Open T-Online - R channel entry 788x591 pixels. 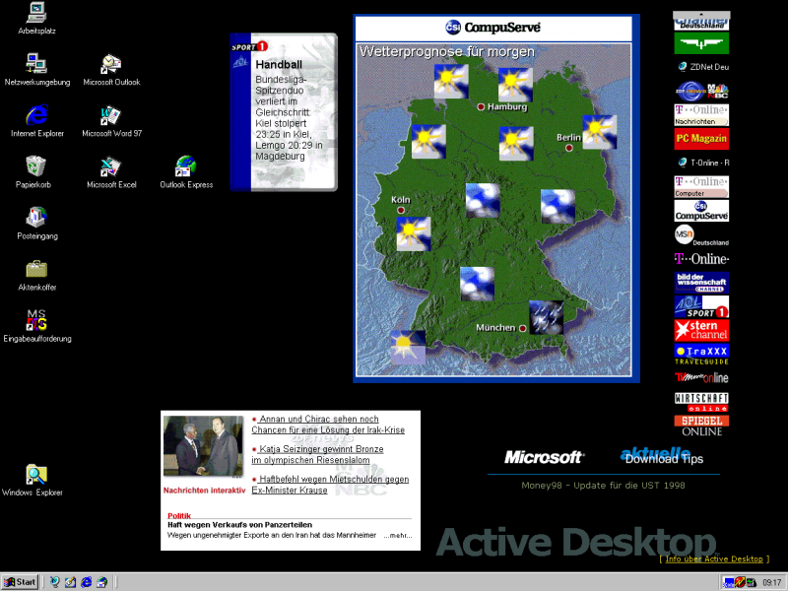pyautogui.click(x=703, y=163)
